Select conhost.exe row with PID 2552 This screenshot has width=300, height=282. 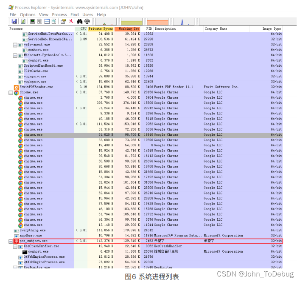point(146,60)
